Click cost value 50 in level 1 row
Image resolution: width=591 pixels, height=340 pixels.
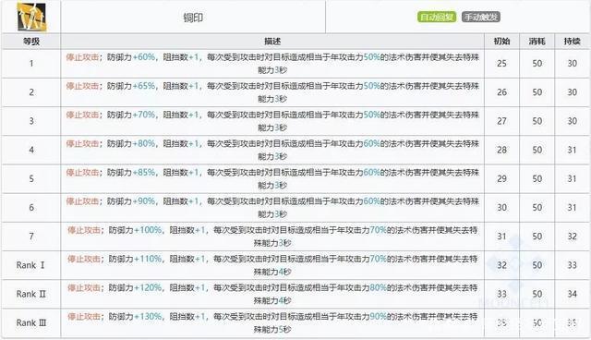(537, 64)
